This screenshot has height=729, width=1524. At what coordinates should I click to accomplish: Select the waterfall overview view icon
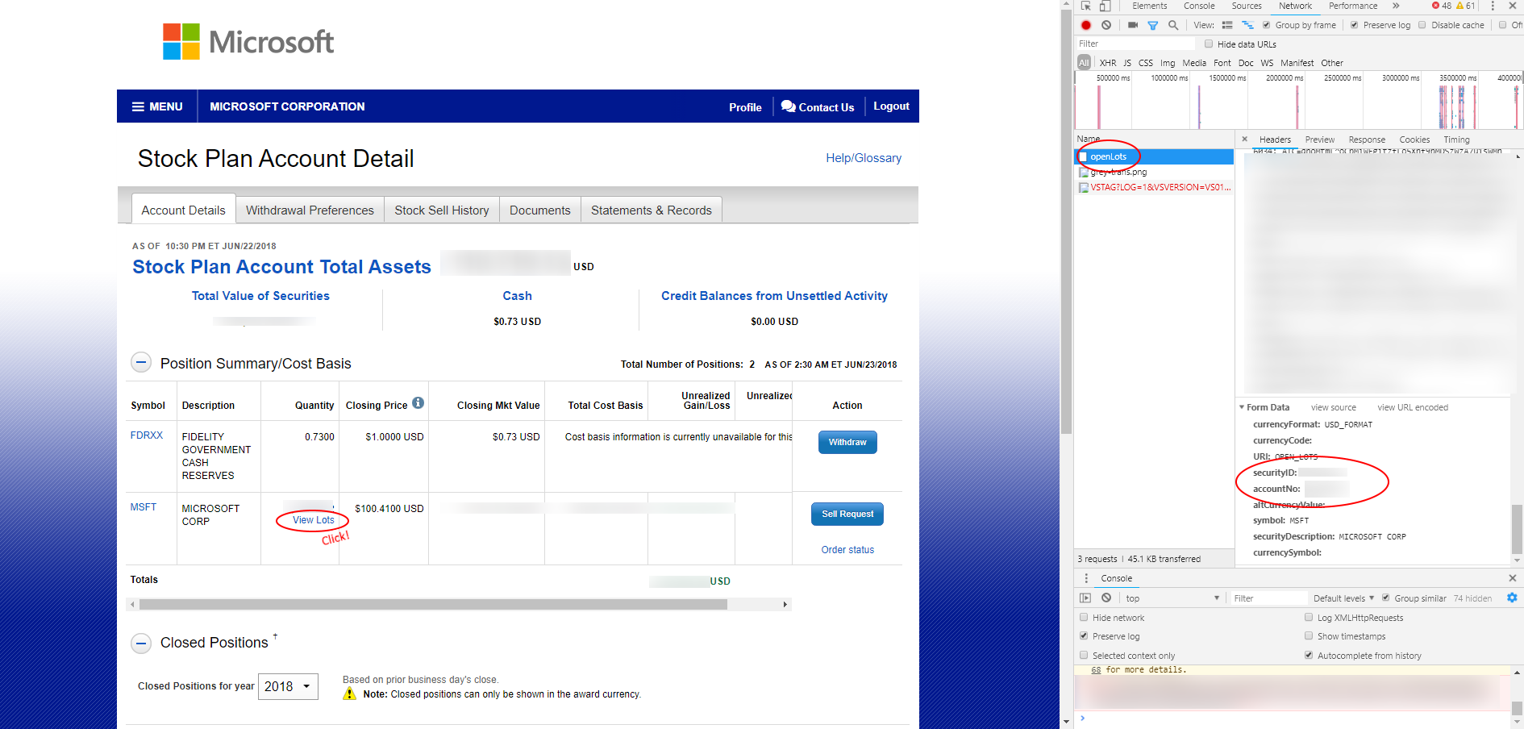[1247, 25]
